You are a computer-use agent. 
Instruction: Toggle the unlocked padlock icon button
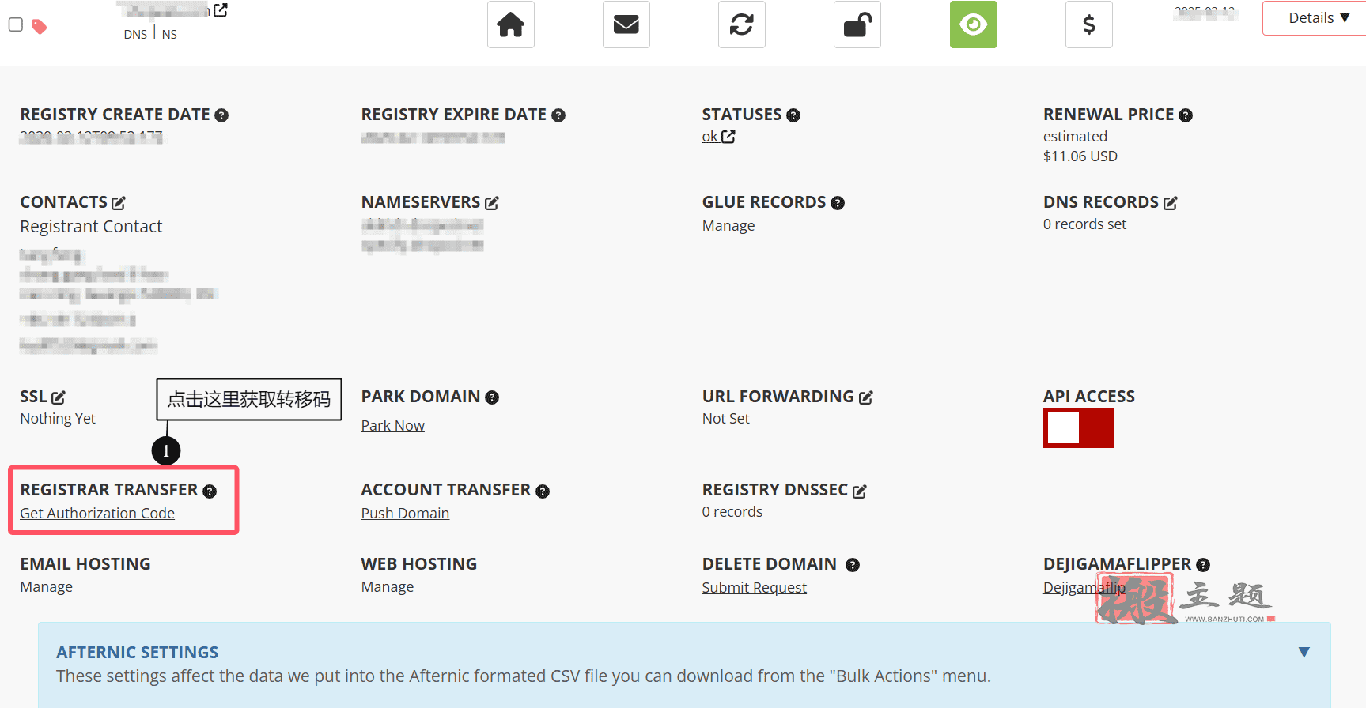(857, 24)
